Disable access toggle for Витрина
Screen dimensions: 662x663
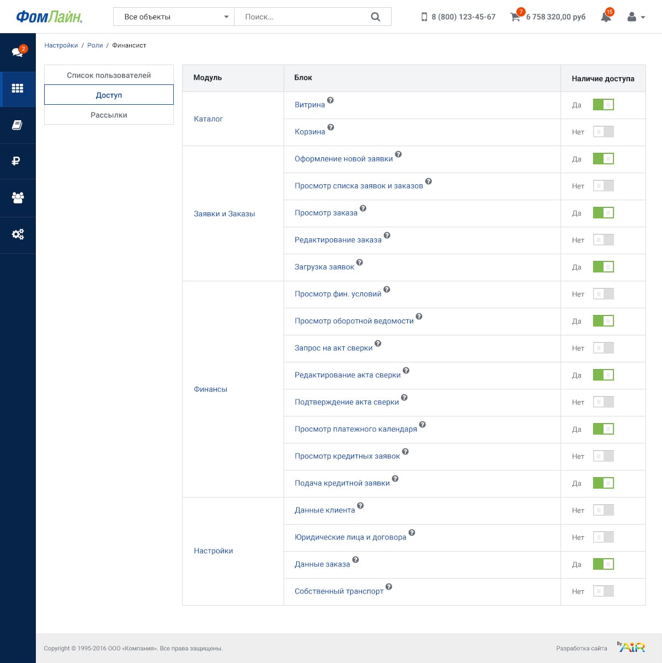pos(603,105)
